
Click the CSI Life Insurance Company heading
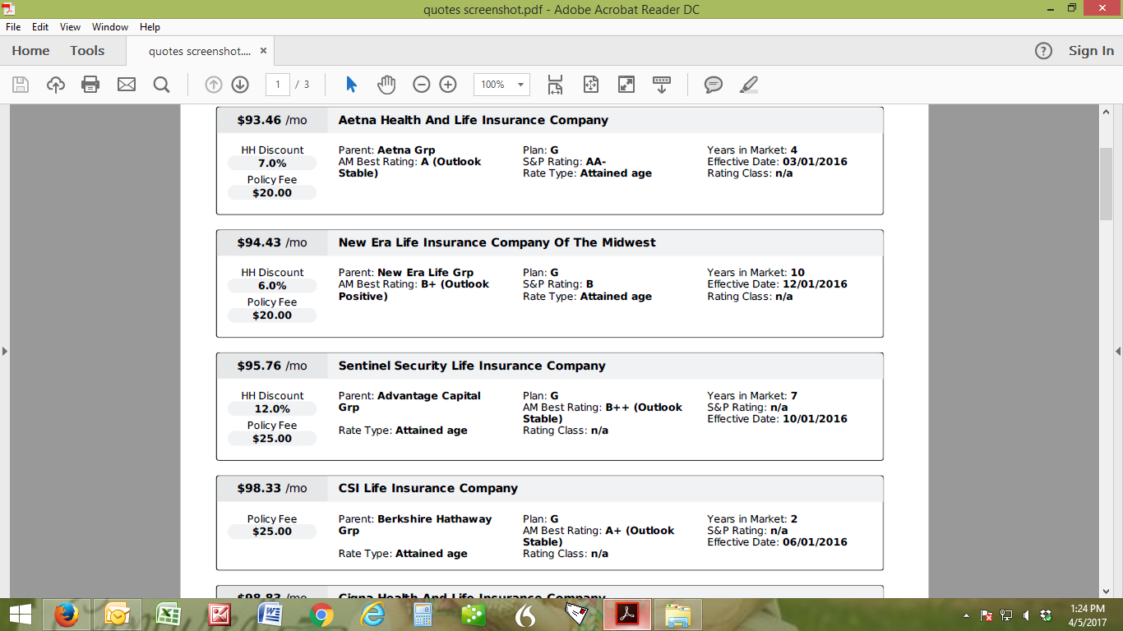pos(428,488)
